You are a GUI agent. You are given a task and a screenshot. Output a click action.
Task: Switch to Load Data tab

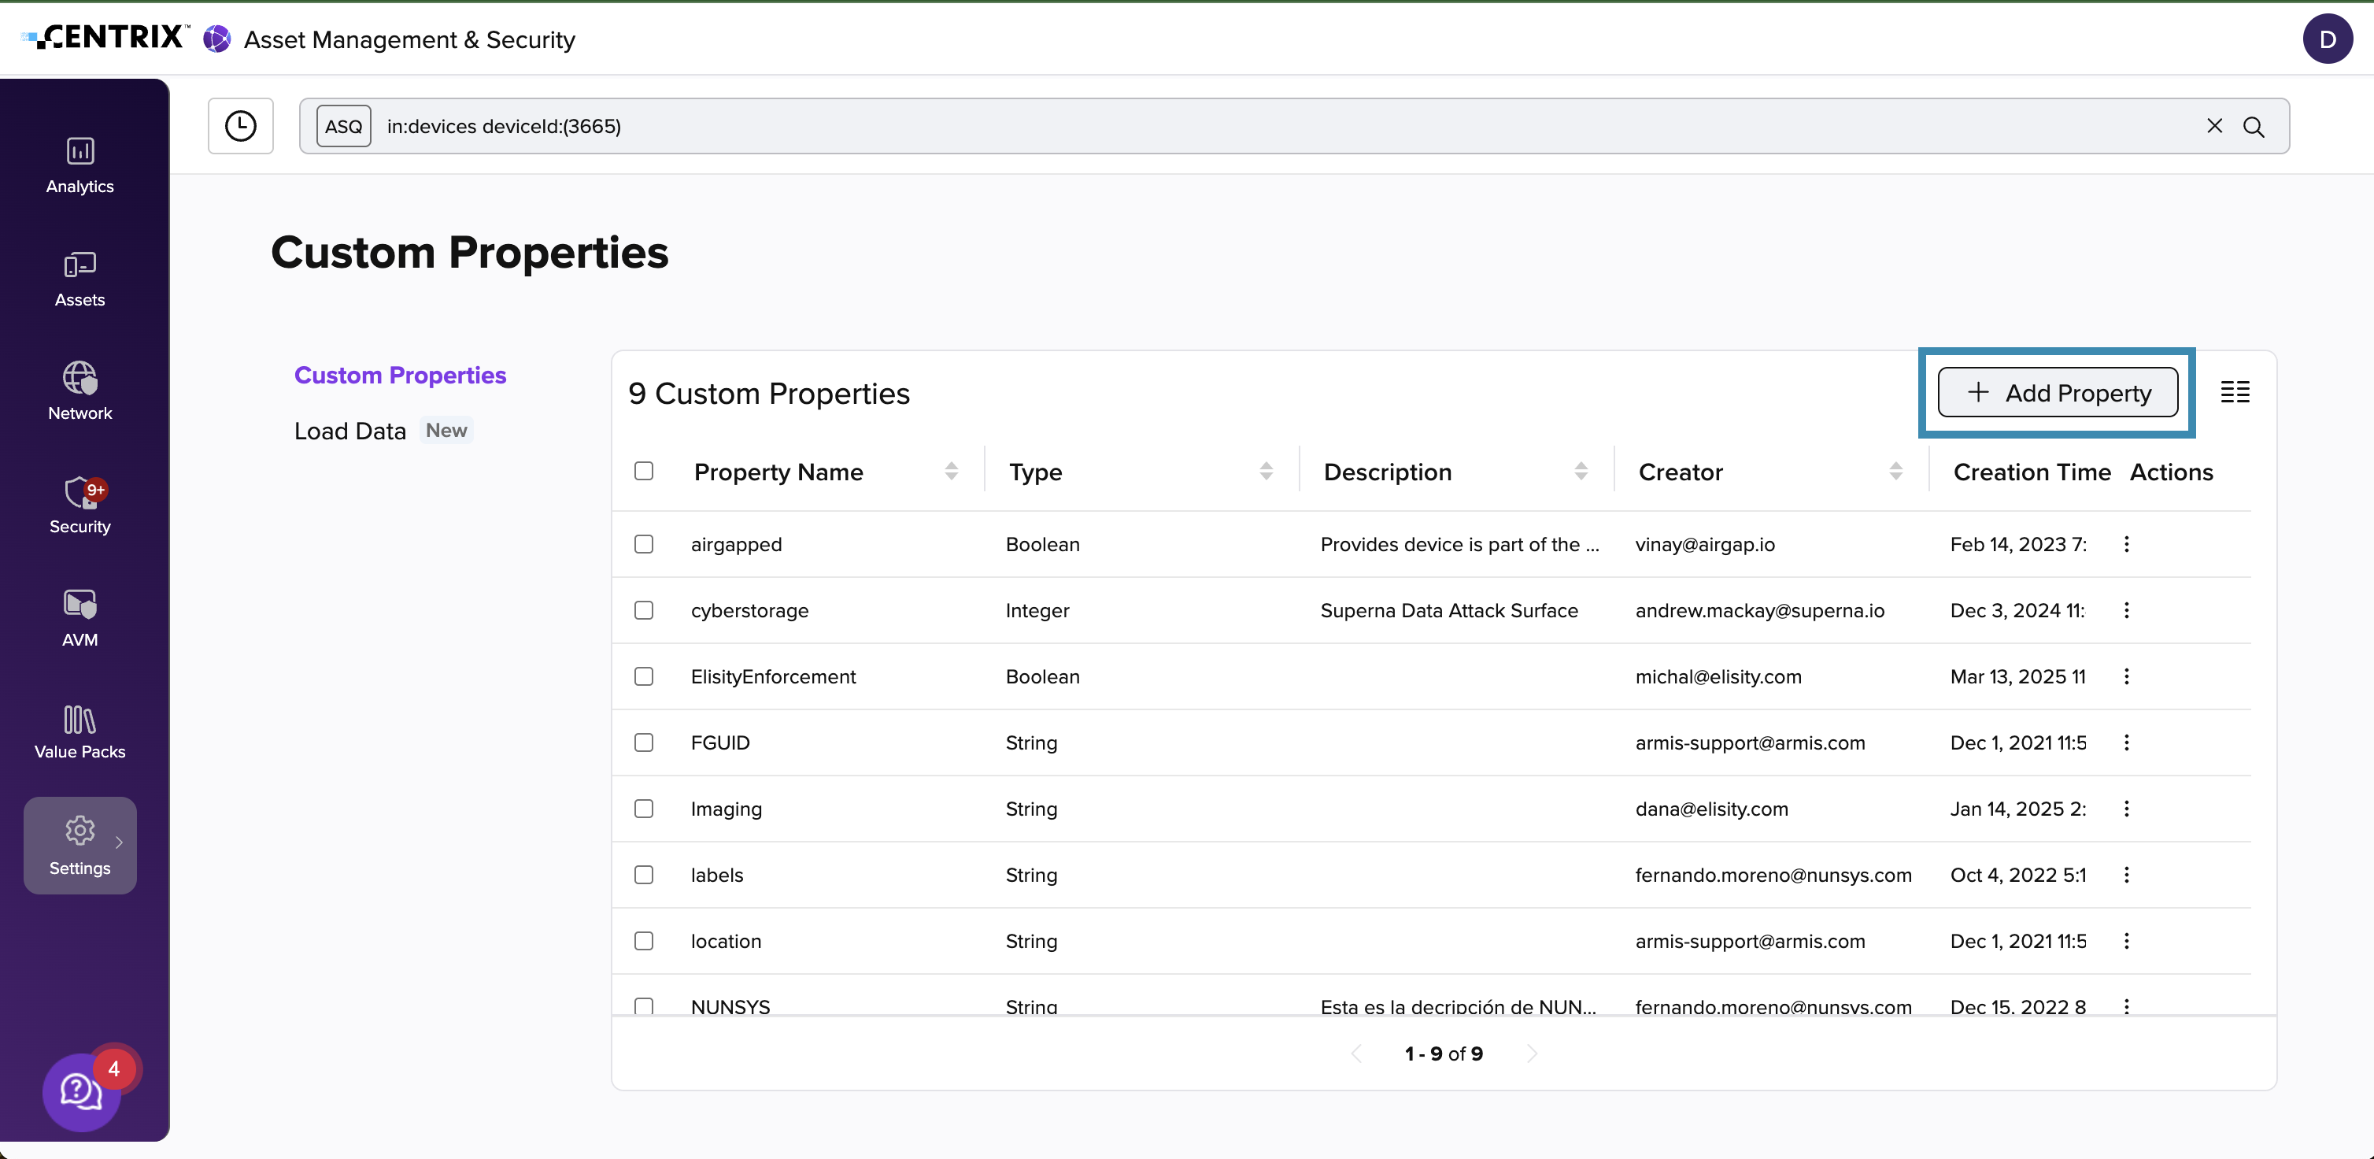tap(350, 431)
